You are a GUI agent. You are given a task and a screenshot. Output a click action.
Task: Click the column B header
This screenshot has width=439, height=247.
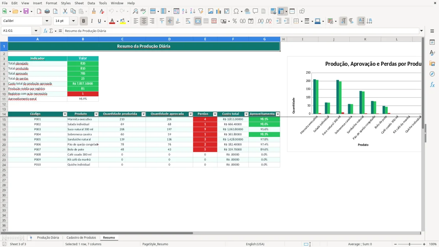83,39
